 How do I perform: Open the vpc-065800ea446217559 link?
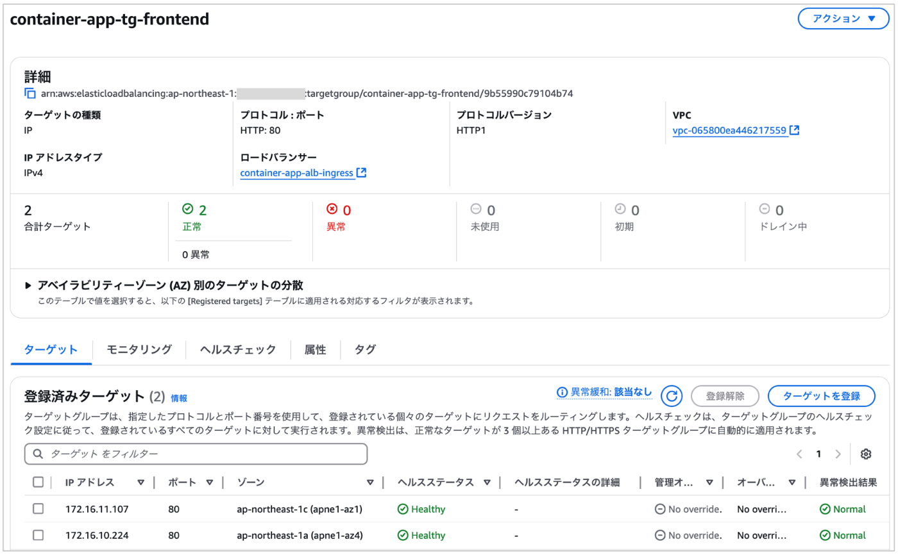pos(729,131)
